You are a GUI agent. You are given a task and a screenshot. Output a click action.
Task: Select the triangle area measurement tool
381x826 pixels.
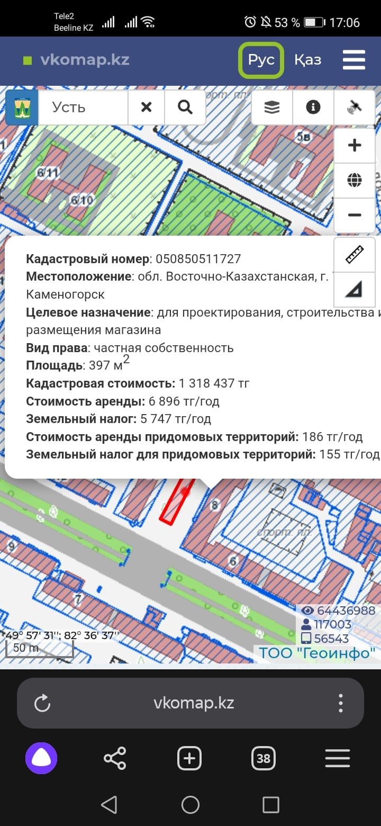(x=355, y=289)
